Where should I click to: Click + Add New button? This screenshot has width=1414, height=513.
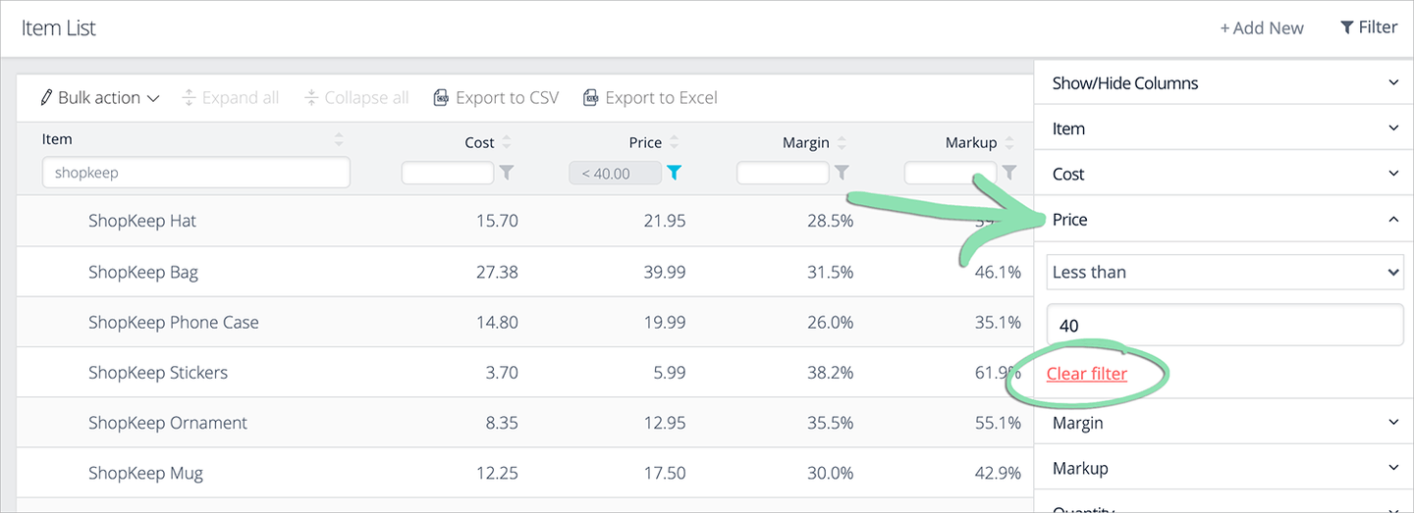[1262, 27]
